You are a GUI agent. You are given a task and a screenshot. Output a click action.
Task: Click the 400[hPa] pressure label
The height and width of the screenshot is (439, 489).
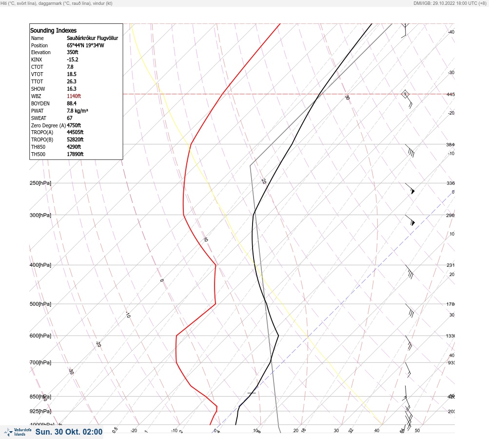(x=40, y=265)
